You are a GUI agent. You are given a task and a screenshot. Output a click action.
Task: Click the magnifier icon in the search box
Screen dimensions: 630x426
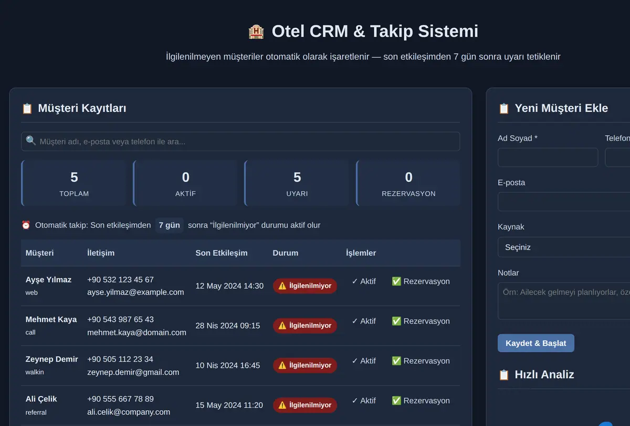tap(31, 141)
